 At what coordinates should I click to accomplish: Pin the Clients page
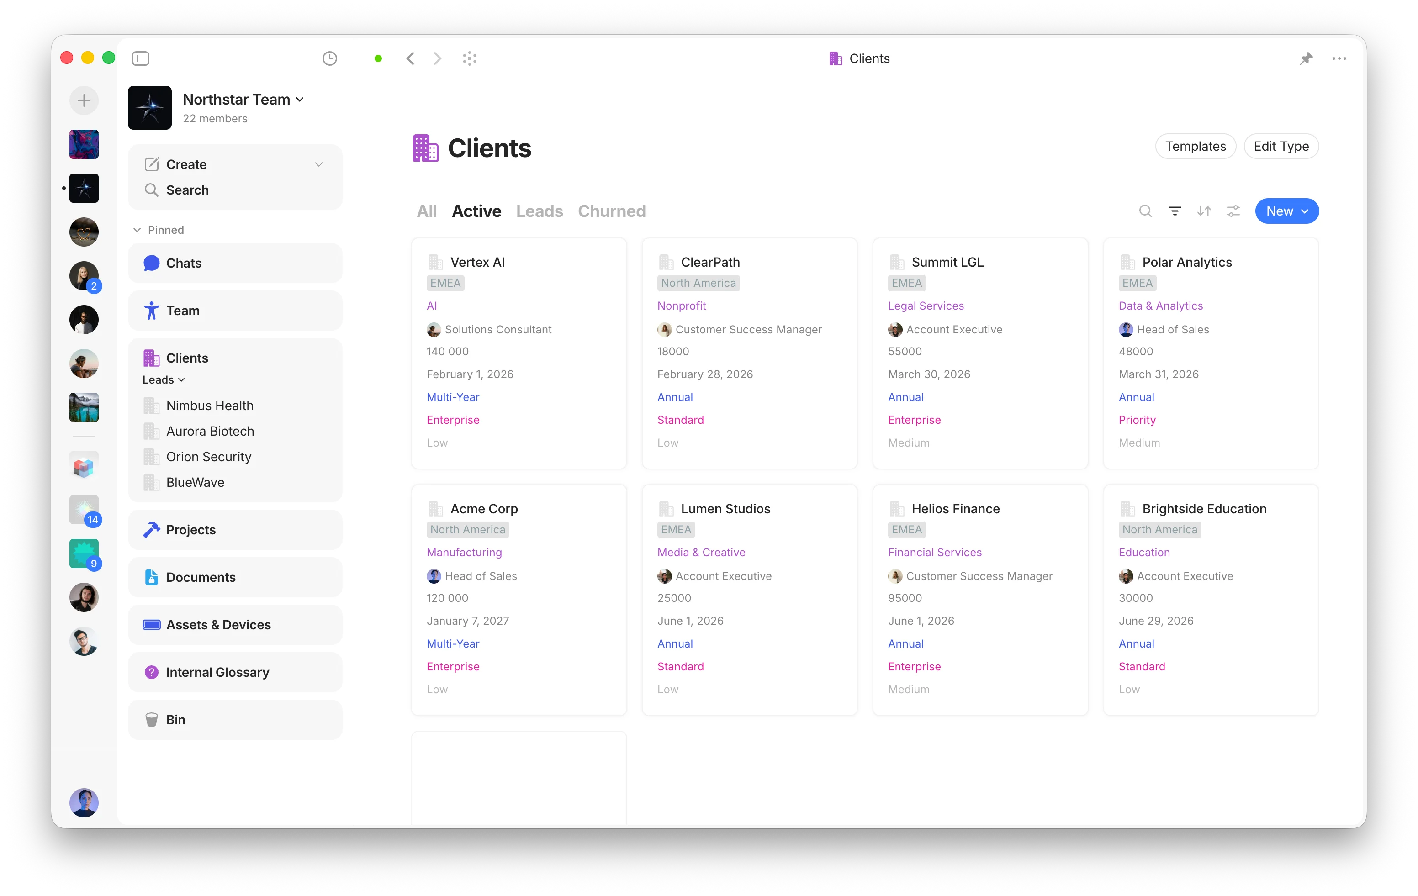1306,58
